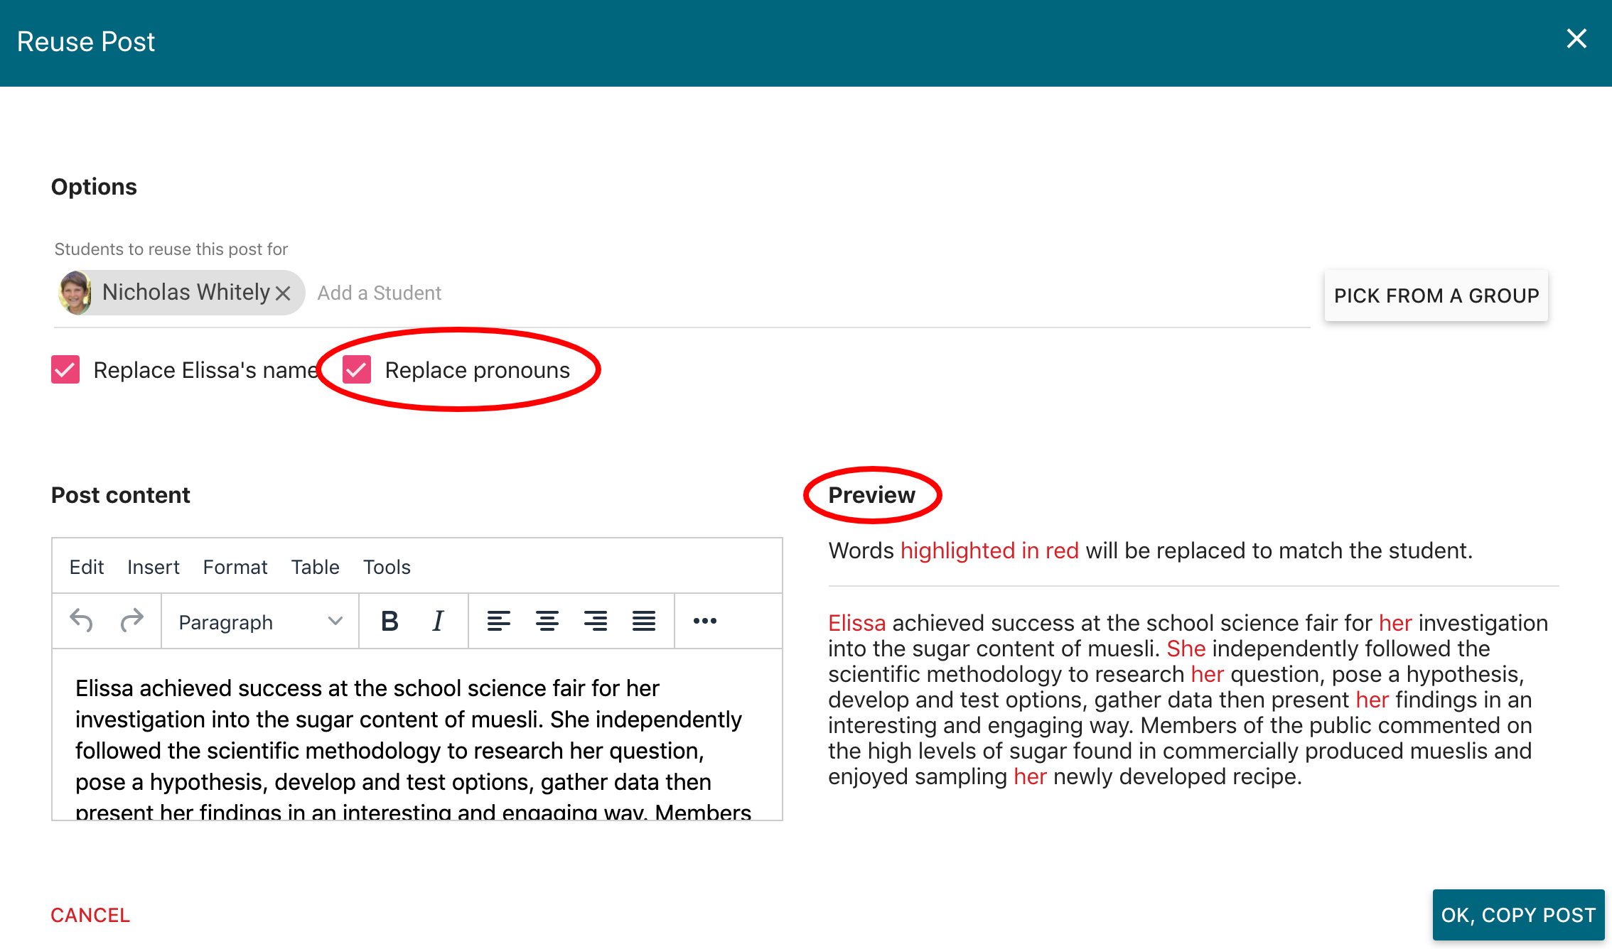This screenshot has height=949, width=1612.
Task: Remove Nicholas Whitely student chip
Action: [x=283, y=293]
